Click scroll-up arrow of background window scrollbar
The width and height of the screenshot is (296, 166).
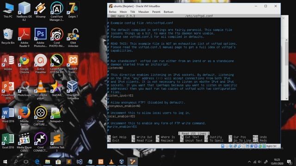[x=287, y=40]
